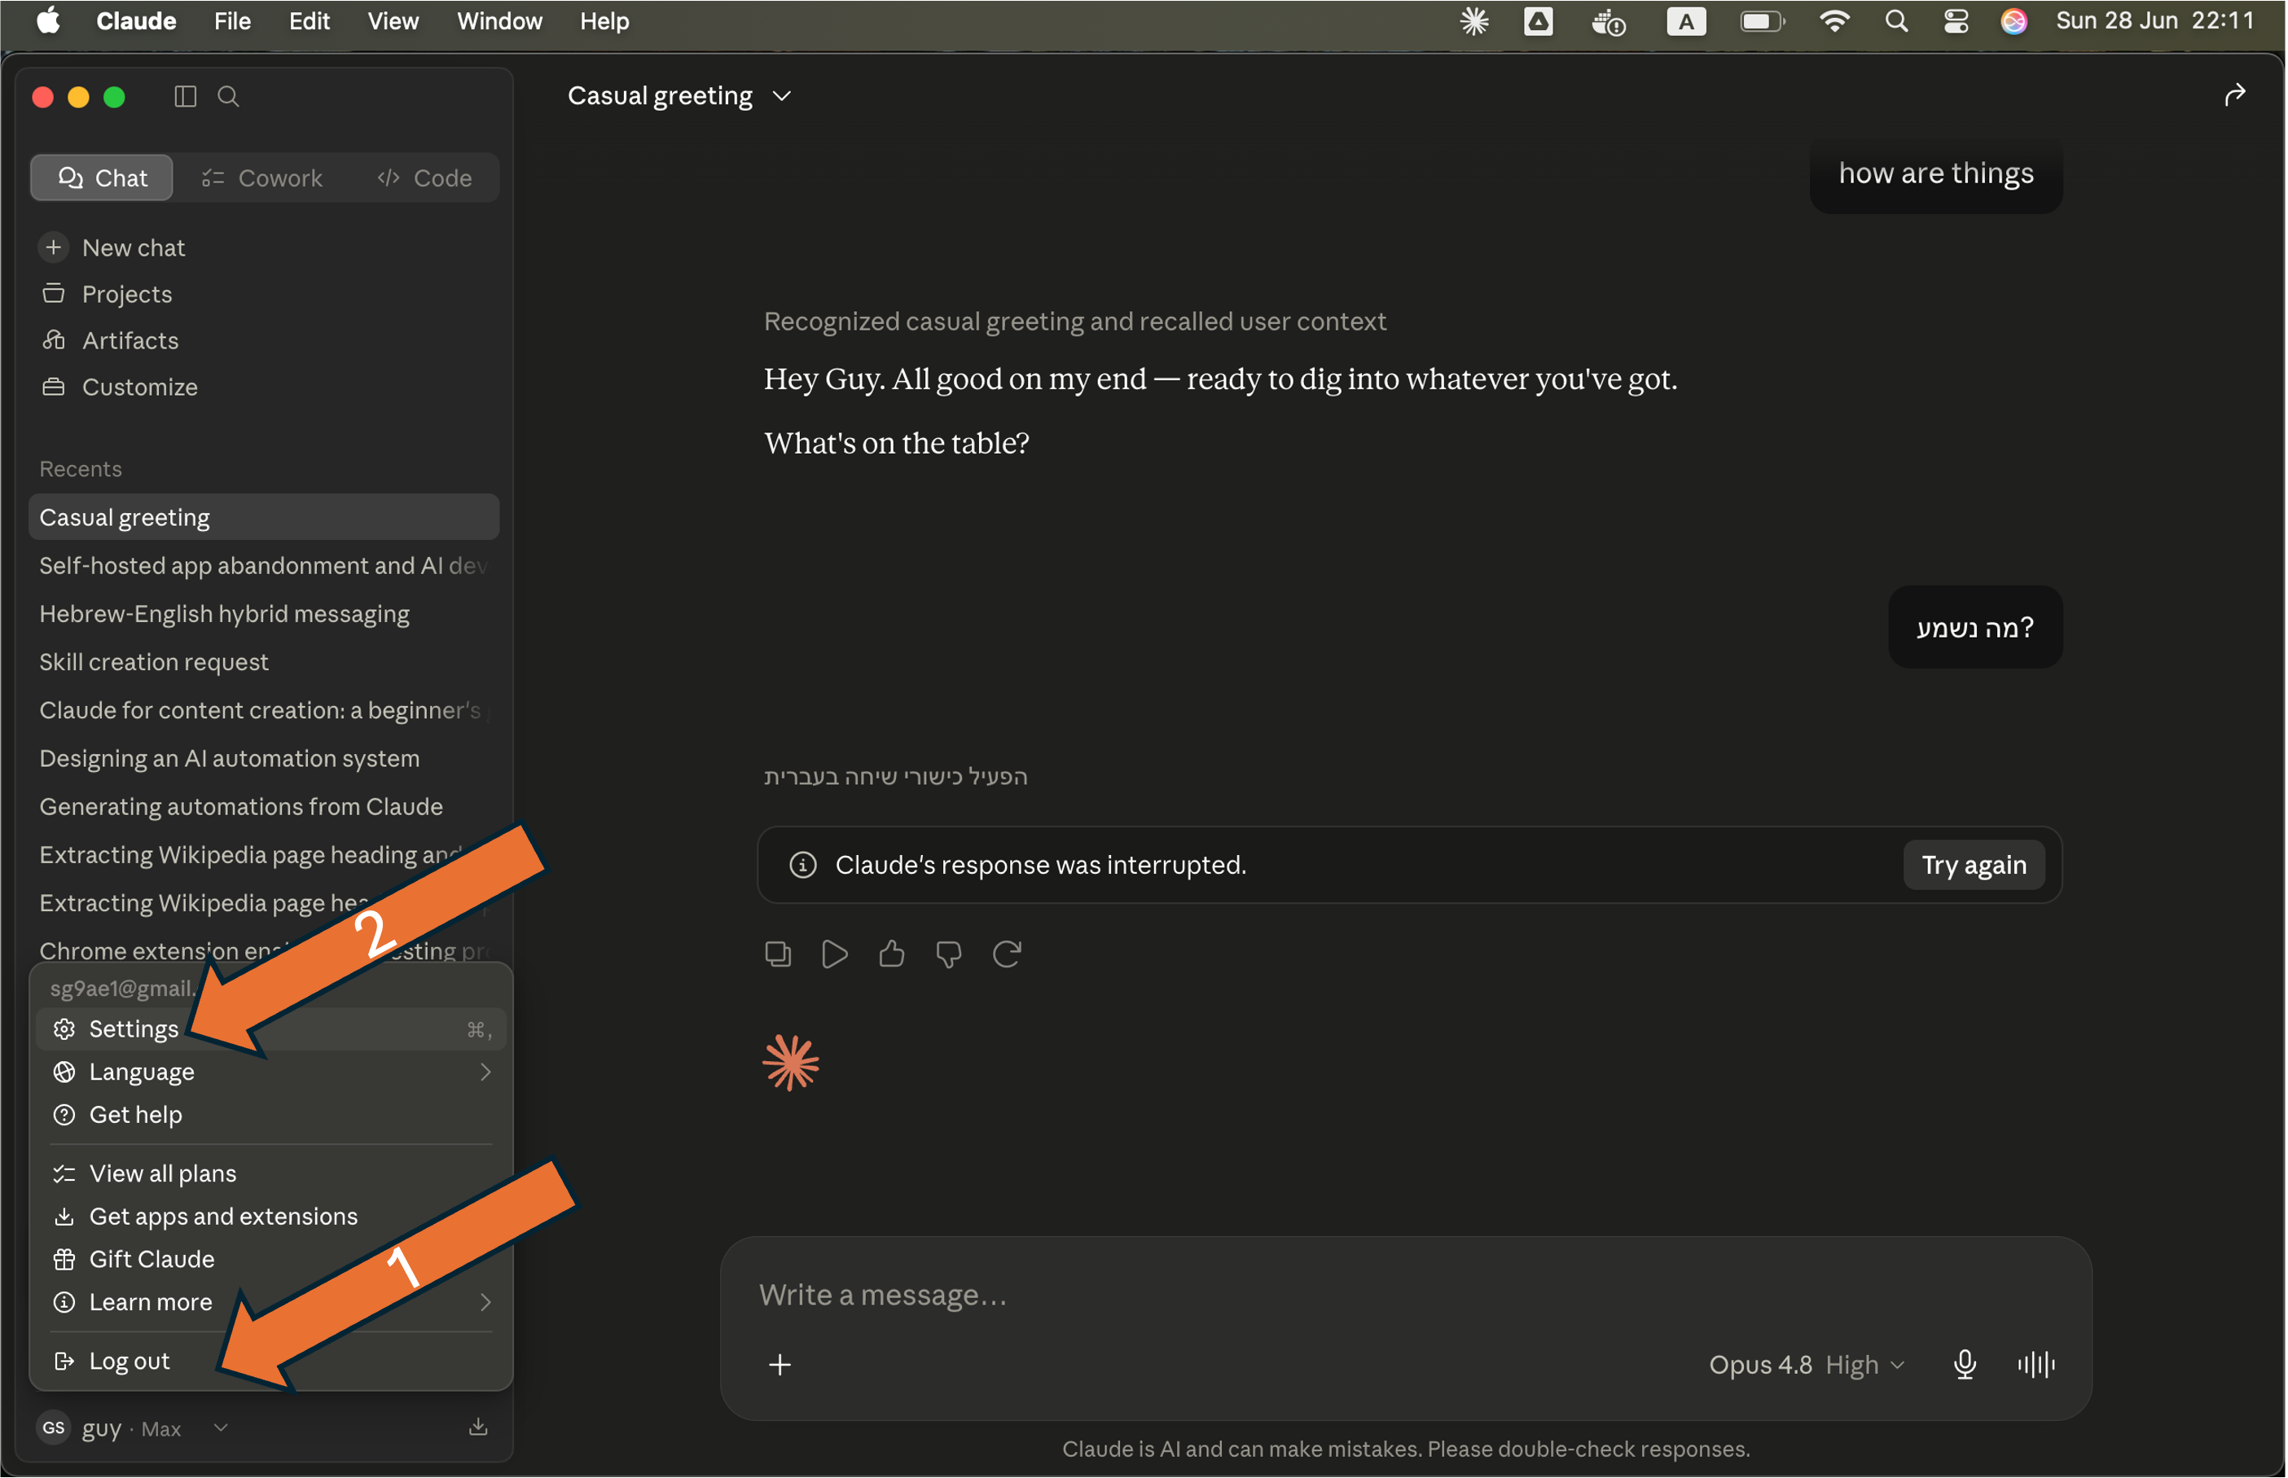Click the Write a message input field
The height and width of the screenshot is (1478, 2288).
click(x=1406, y=1296)
